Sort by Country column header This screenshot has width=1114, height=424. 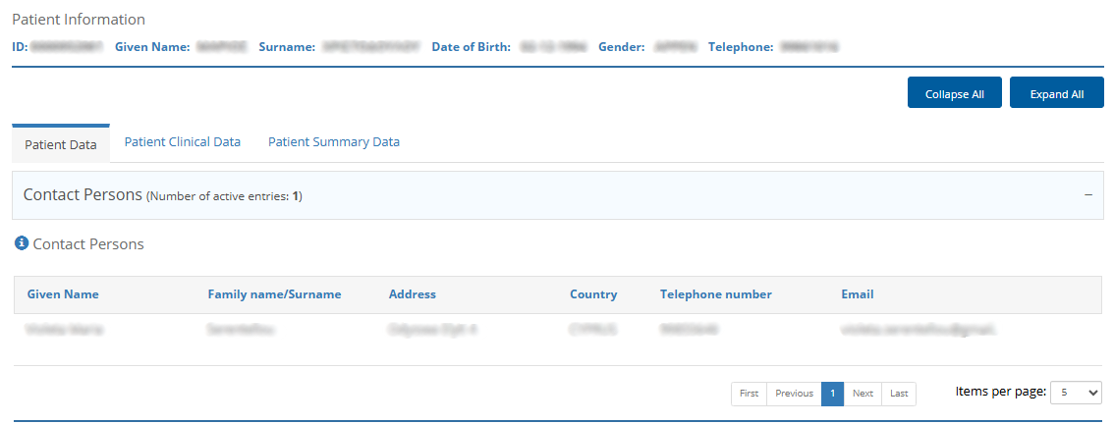pyautogui.click(x=593, y=294)
